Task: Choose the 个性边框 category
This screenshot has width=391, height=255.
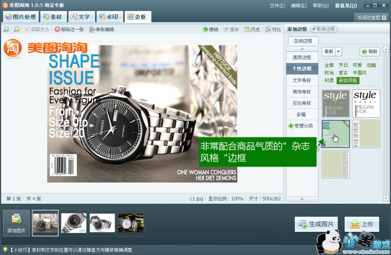Action: point(302,69)
